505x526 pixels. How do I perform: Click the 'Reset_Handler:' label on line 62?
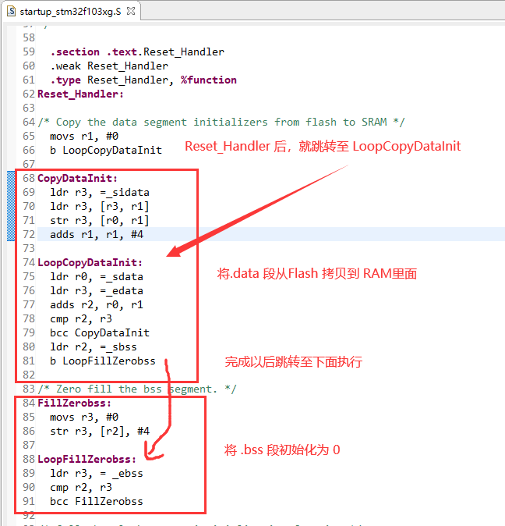[x=80, y=94]
